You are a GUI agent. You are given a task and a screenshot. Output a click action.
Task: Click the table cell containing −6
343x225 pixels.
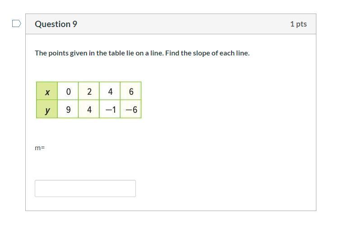[131, 110]
